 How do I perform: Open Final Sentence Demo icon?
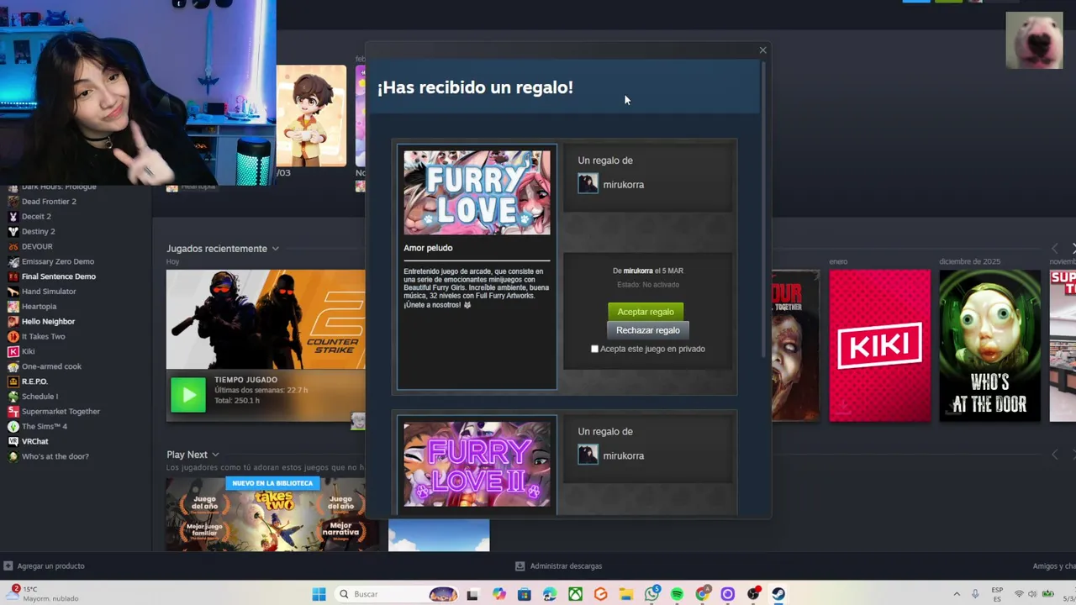(x=13, y=276)
